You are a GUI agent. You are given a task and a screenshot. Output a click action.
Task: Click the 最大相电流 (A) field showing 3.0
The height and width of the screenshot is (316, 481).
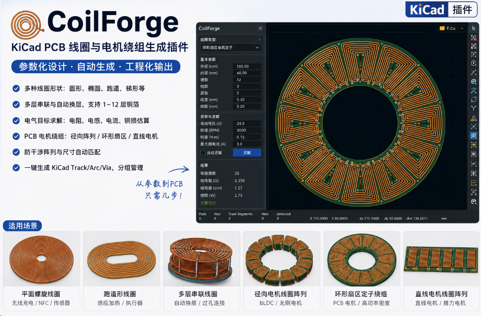pyautogui.click(x=247, y=144)
